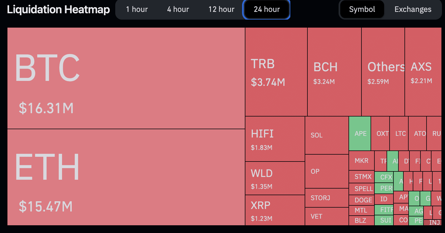Open the BTC $16.31M heatmap tile
Image resolution: width=445 pixels, height=233 pixels.
point(126,78)
